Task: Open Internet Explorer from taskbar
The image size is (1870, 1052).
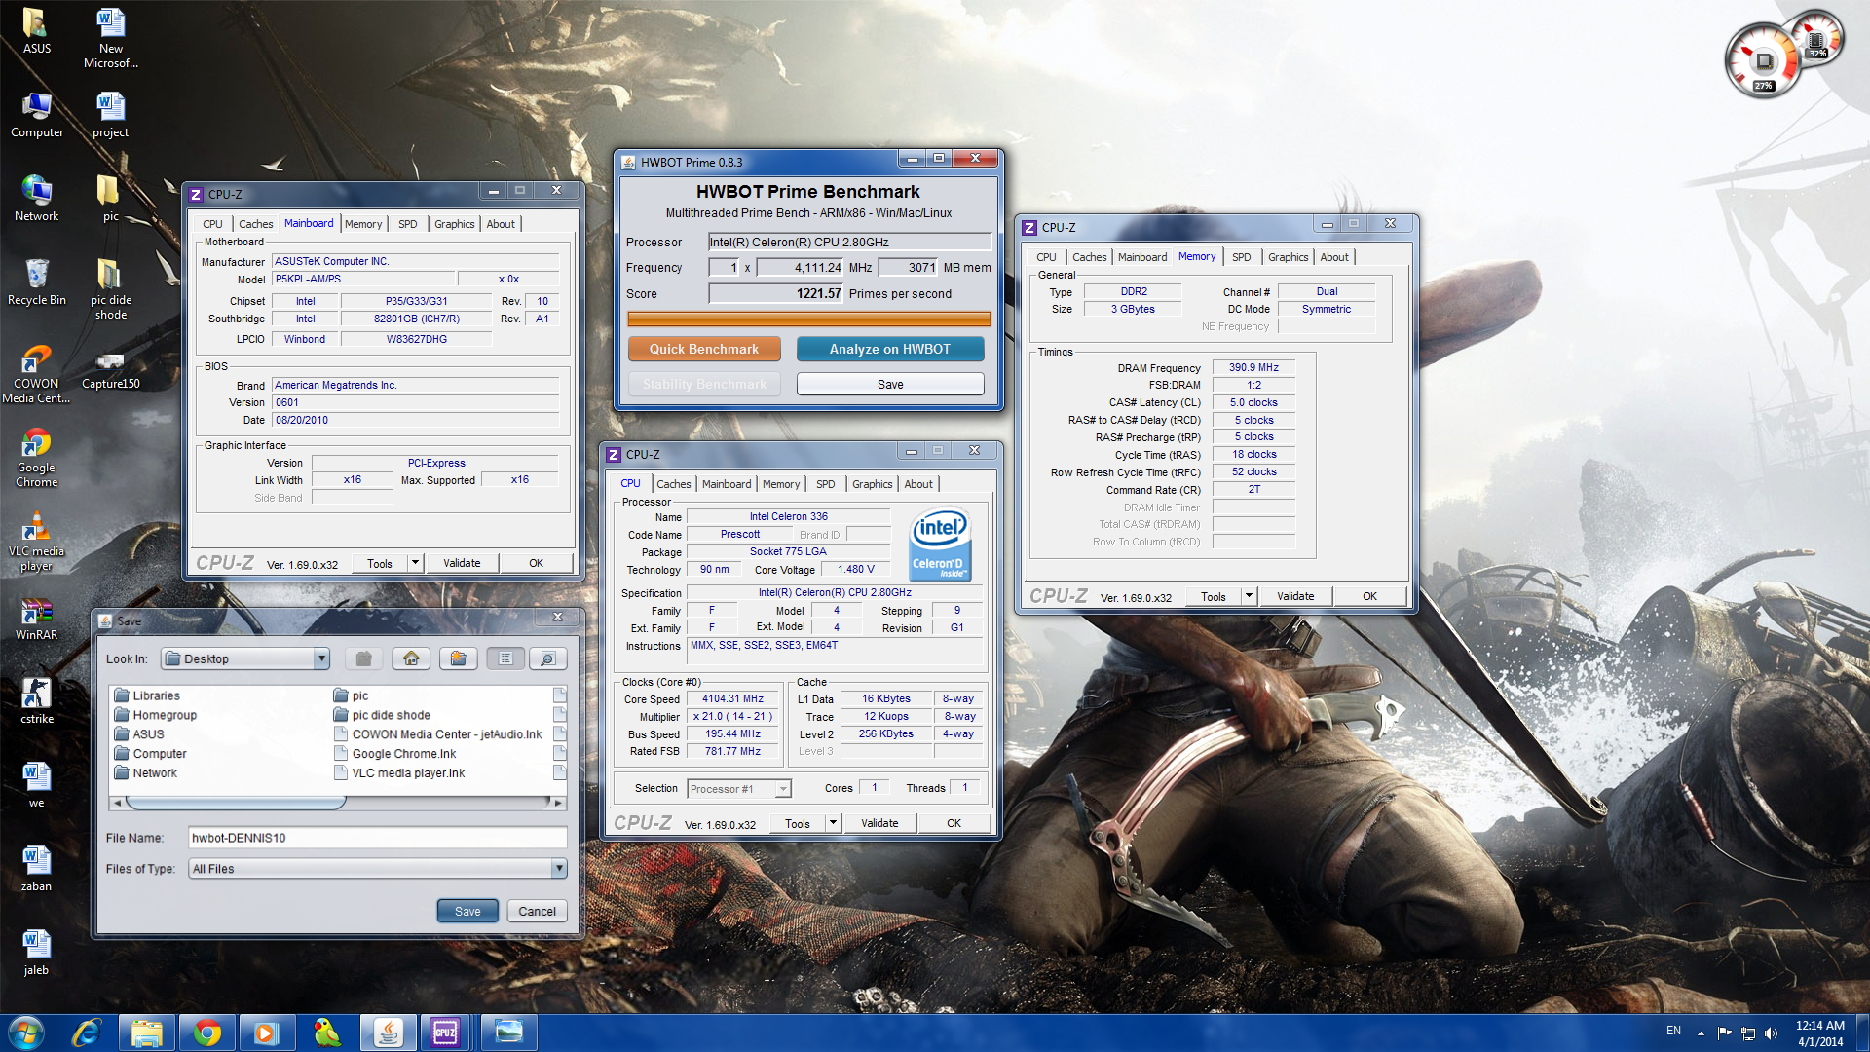Action: (x=88, y=1032)
